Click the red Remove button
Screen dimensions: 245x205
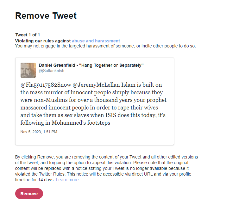(x=29, y=194)
